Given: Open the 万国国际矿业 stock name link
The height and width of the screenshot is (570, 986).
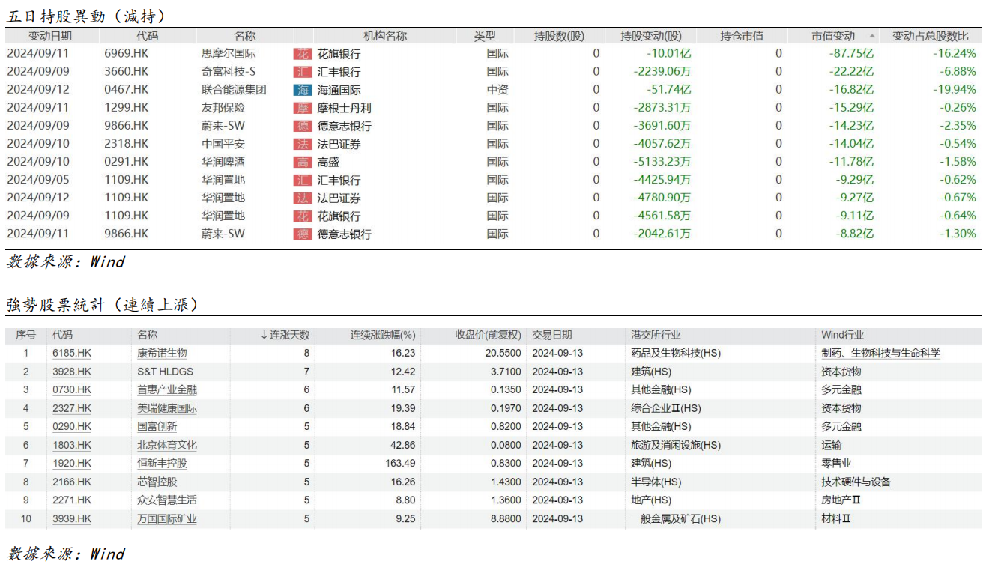Looking at the screenshot, I should [167, 518].
